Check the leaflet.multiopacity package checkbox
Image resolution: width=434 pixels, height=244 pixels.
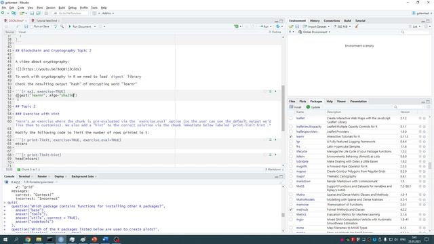click(x=291, y=127)
